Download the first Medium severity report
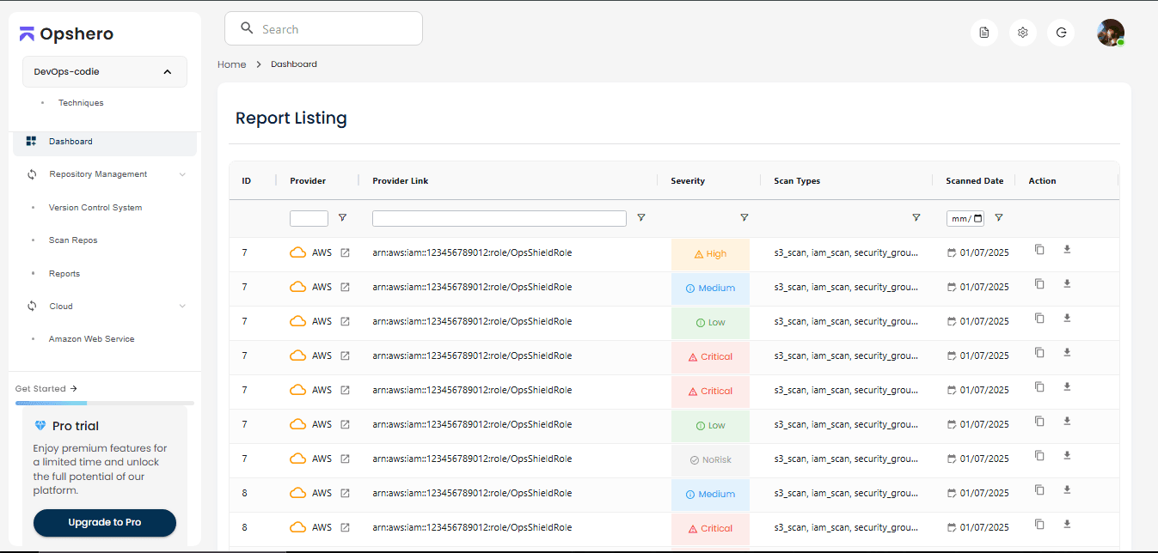Image resolution: width=1158 pixels, height=553 pixels. coord(1067,284)
